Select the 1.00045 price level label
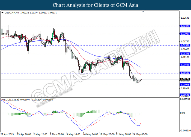The image size is (191, 137). [x=185, y=85]
